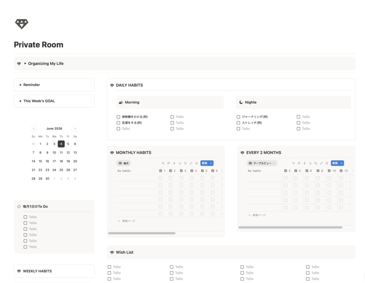Select the 毎月 view tab
This screenshot has height=283, width=365.
[x=124, y=163]
